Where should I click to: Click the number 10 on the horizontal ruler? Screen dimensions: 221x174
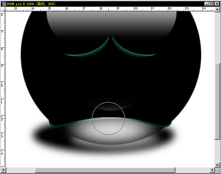pos(136,8)
